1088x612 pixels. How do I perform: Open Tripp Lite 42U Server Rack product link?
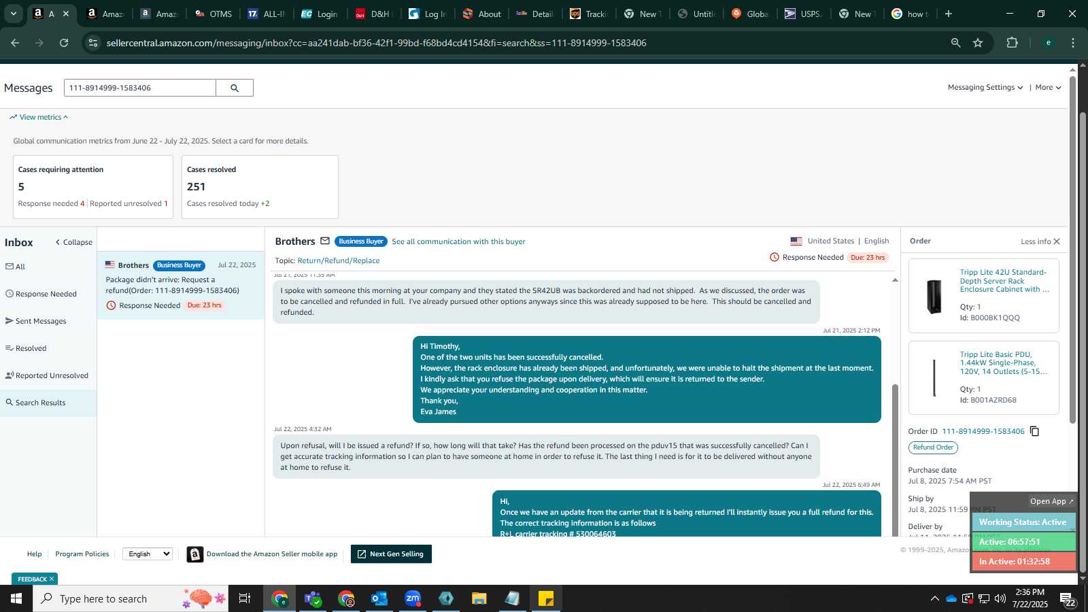[x=1004, y=281]
